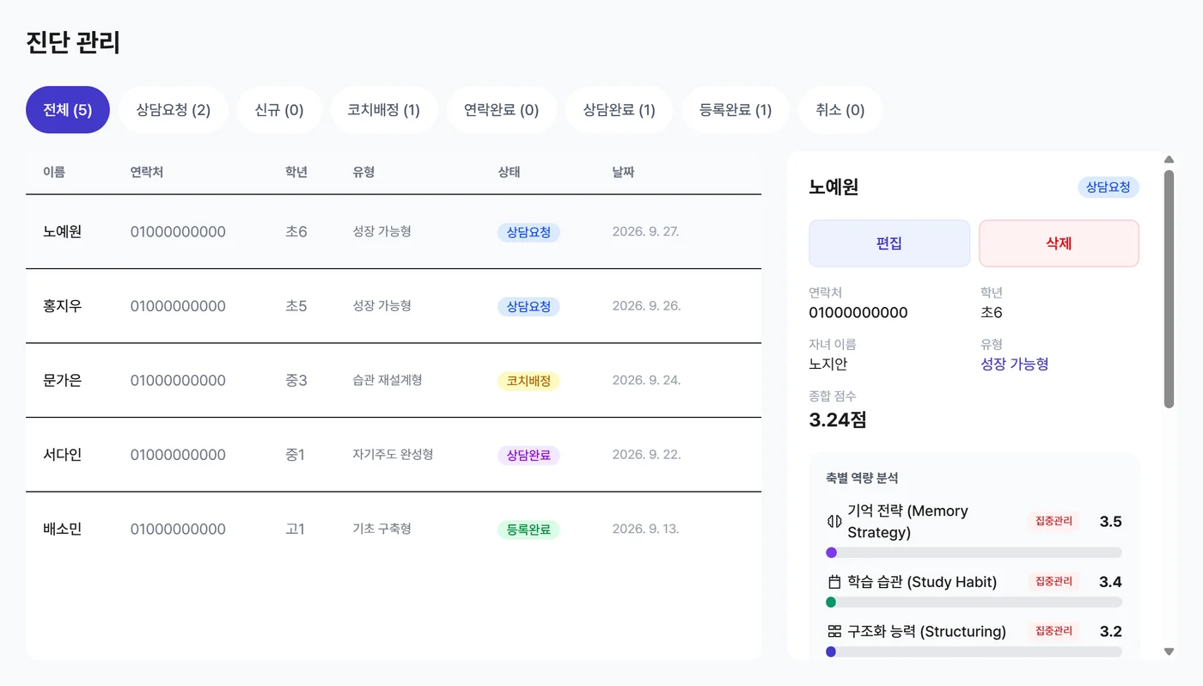
Task: Click the 상태 column header
Action: [x=509, y=172]
